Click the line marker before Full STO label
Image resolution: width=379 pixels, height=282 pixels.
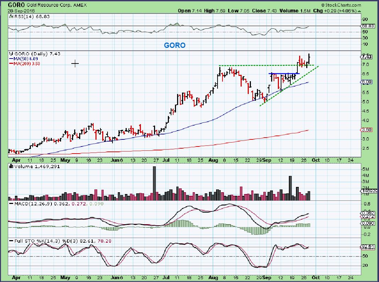point(11,241)
